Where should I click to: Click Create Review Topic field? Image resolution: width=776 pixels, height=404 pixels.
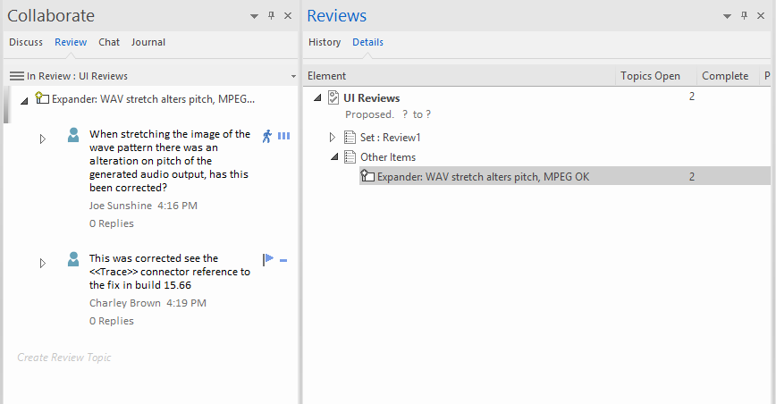click(64, 358)
